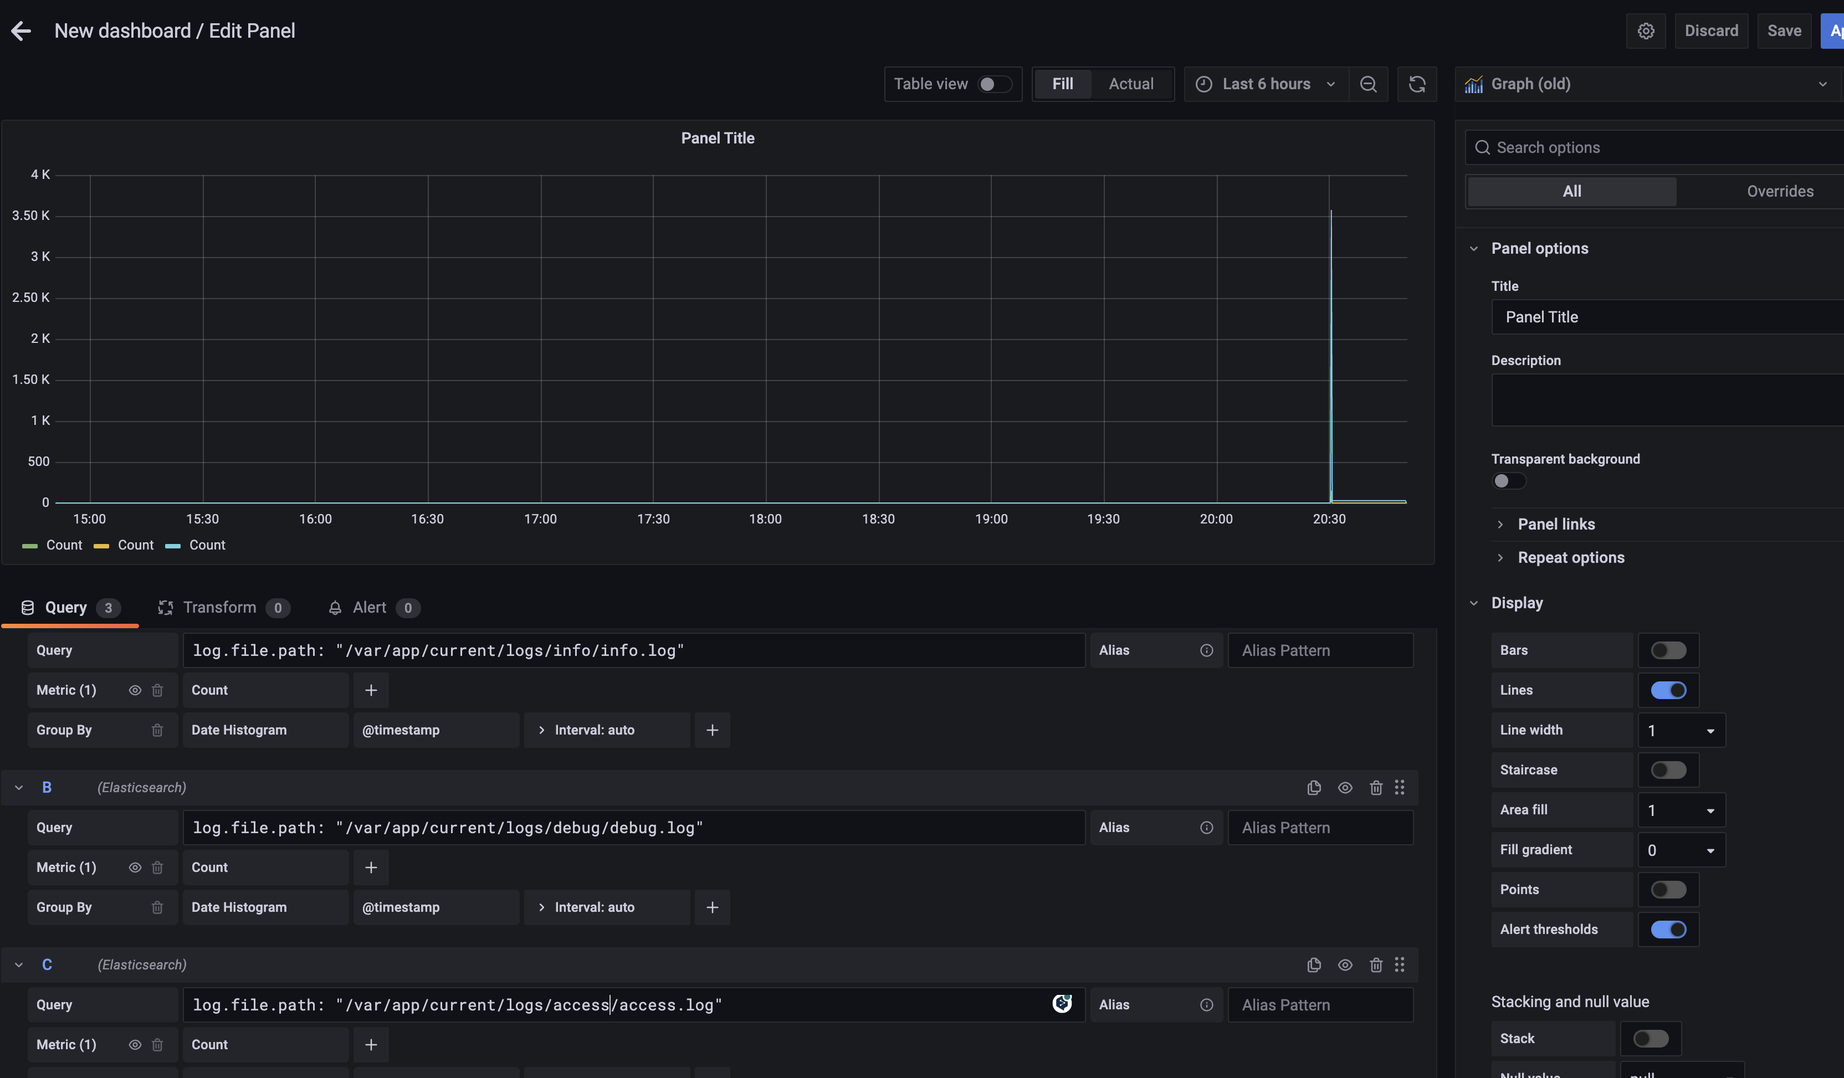This screenshot has width=1844, height=1078.
Task: Duplicate query B using the copy icon
Action: (x=1314, y=788)
